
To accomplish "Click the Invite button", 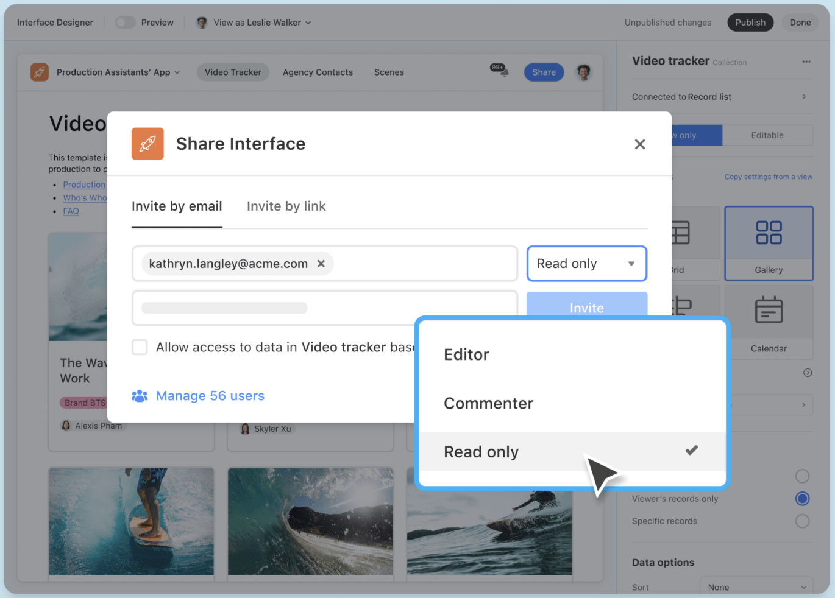I will [x=586, y=304].
